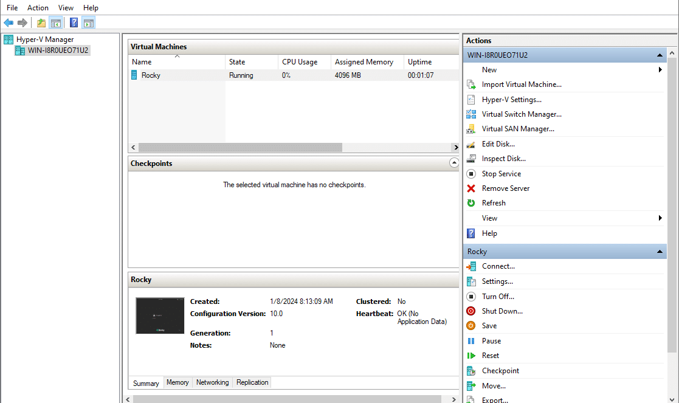Click the Pause icon
The image size is (679, 403).
[471, 341]
